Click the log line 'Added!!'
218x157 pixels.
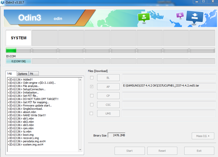pos(20,79)
